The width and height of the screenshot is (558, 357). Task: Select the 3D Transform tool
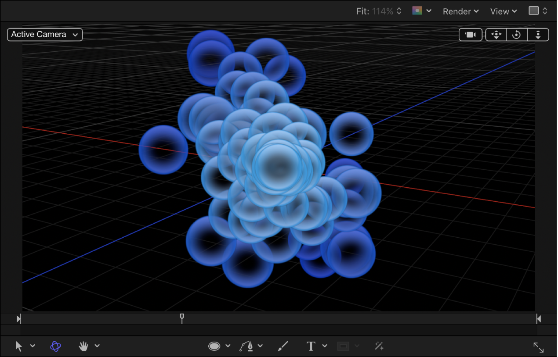(x=55, y=346)
